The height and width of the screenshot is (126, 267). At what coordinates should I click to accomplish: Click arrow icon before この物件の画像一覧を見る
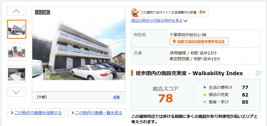72,113
